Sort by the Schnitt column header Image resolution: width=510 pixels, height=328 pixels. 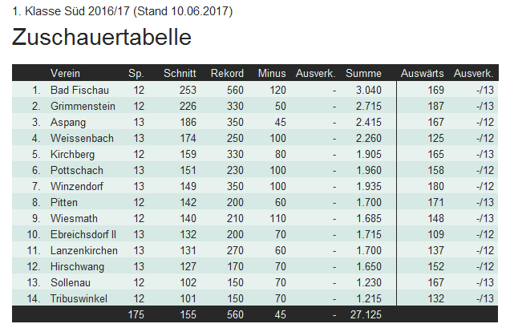pos(180,73)
